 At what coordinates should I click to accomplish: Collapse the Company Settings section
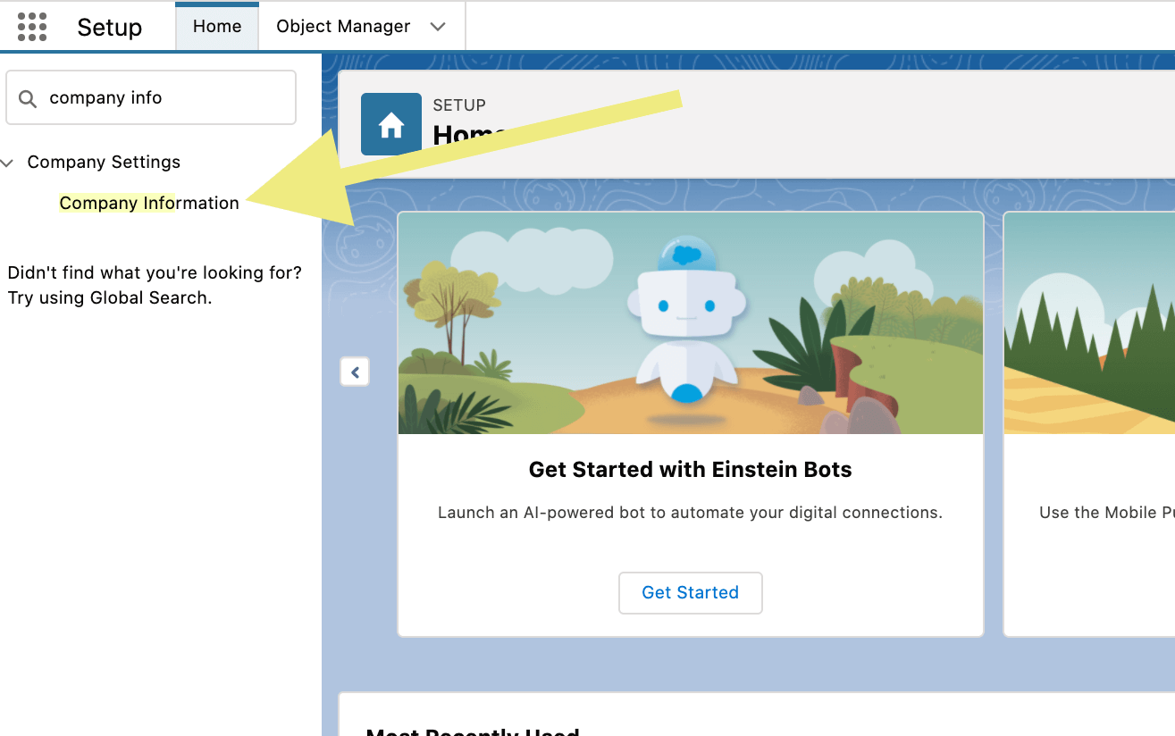click(9, 162)
